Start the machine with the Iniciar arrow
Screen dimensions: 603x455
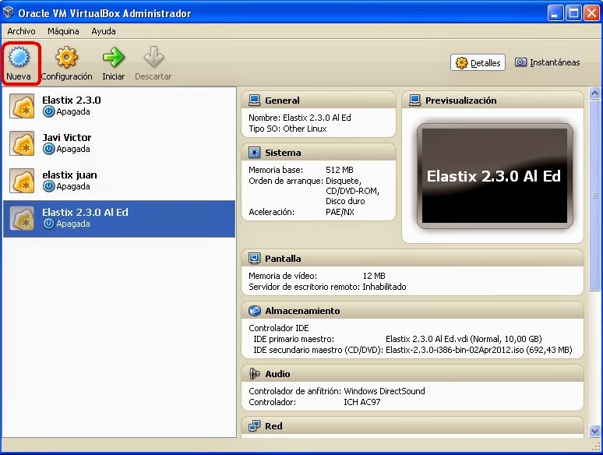[x=114, y=57]
